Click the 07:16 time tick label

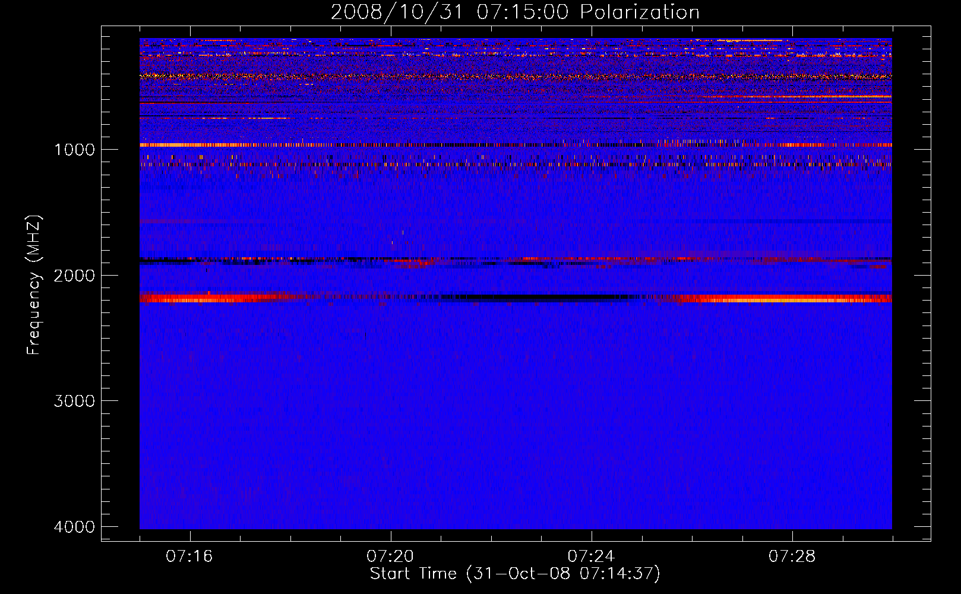[x=189, y=556]
